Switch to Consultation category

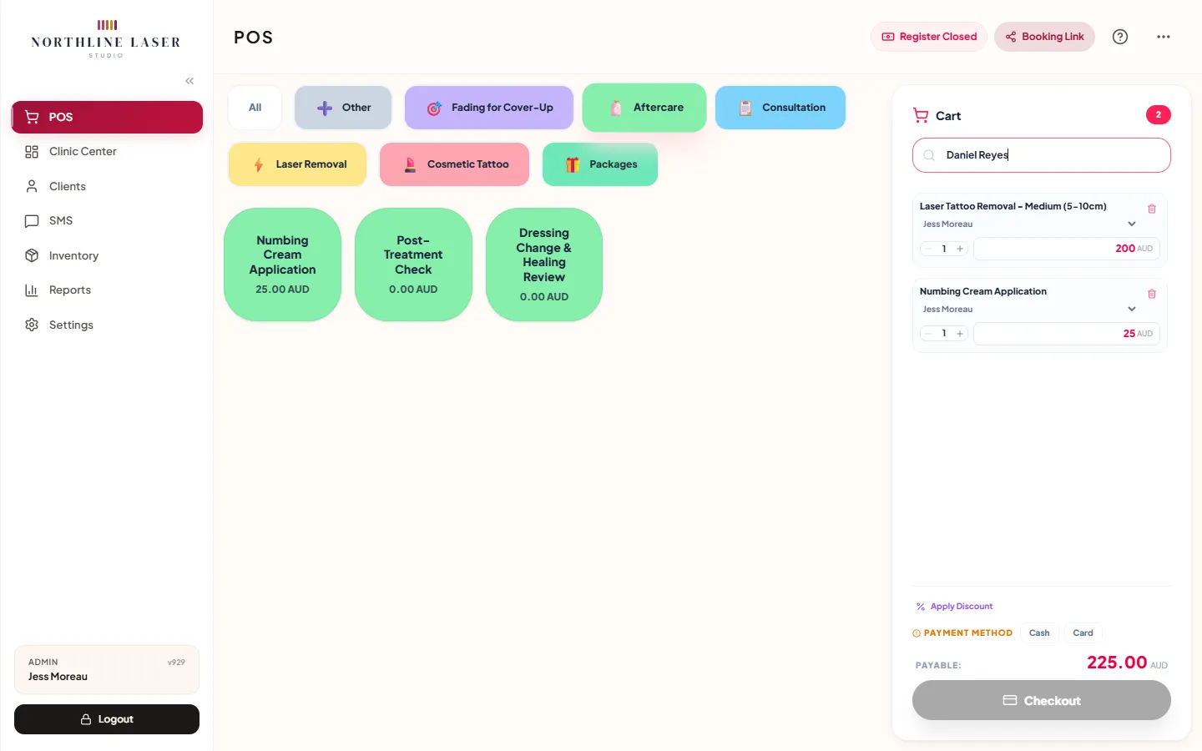pyautogui.click(x=780, y=108)
